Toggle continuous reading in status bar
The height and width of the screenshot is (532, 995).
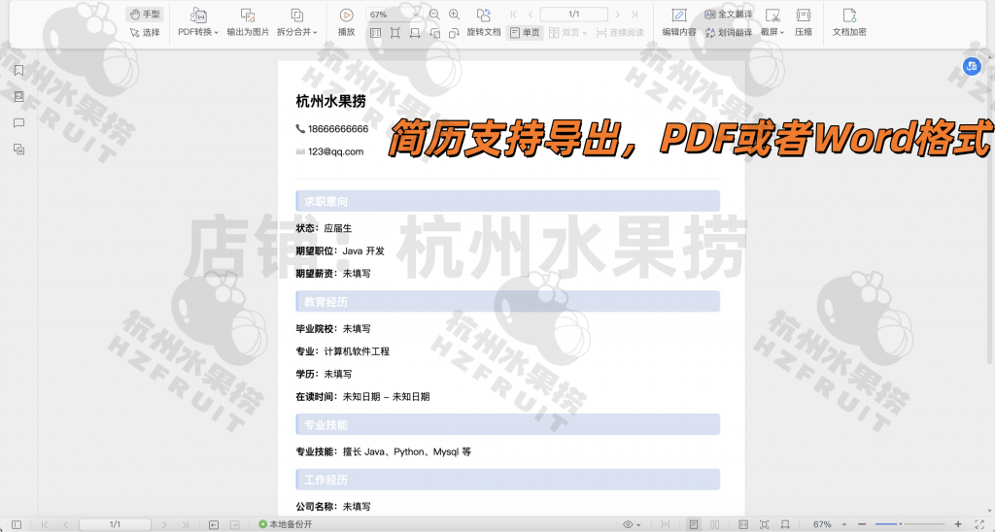[x=665, y=524]
